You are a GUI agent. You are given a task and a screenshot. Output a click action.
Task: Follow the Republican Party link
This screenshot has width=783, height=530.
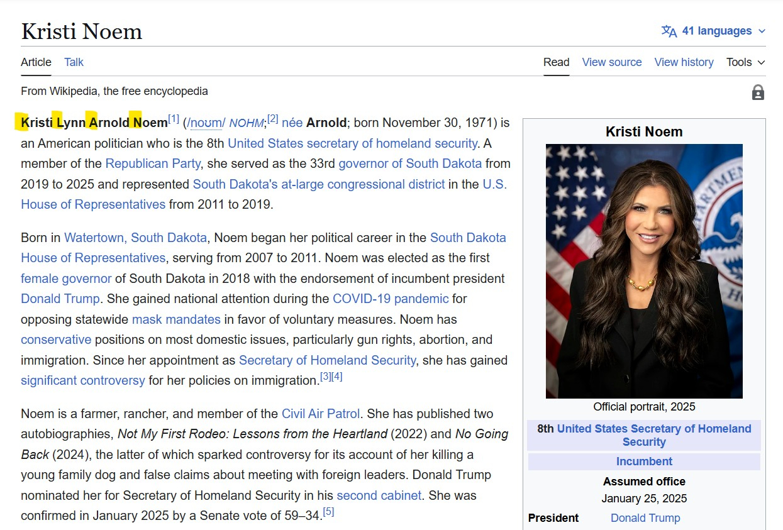pos(153,163)
